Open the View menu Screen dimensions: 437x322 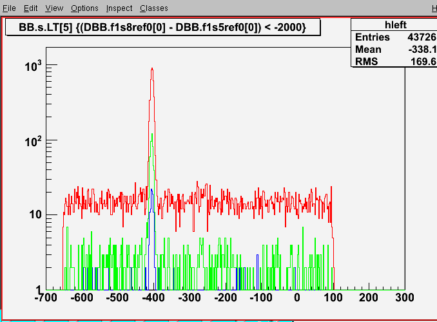[x=54, y=8]
